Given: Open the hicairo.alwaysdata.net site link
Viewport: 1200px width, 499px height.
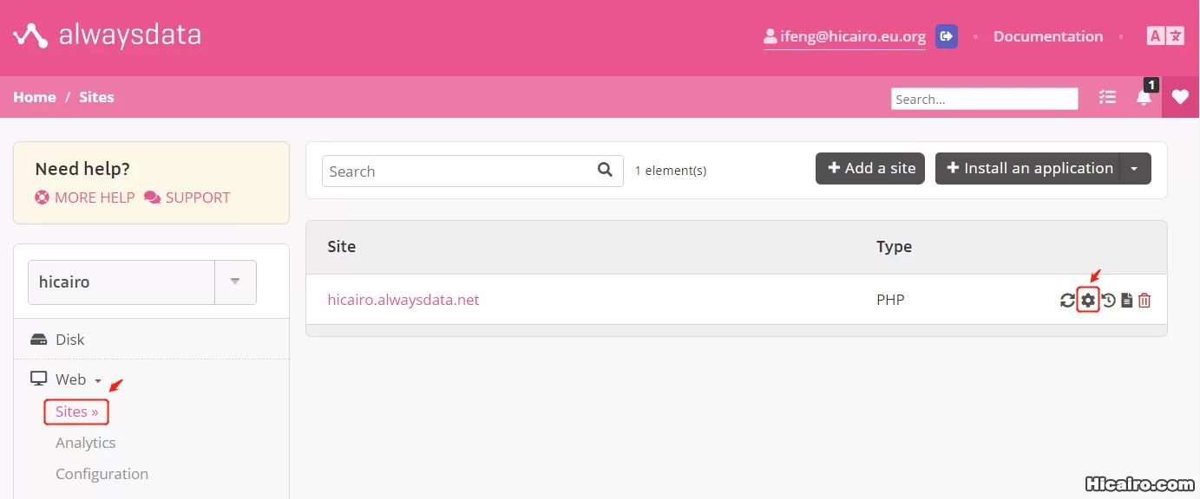Looking at the screenshot, I should point(403,300).
